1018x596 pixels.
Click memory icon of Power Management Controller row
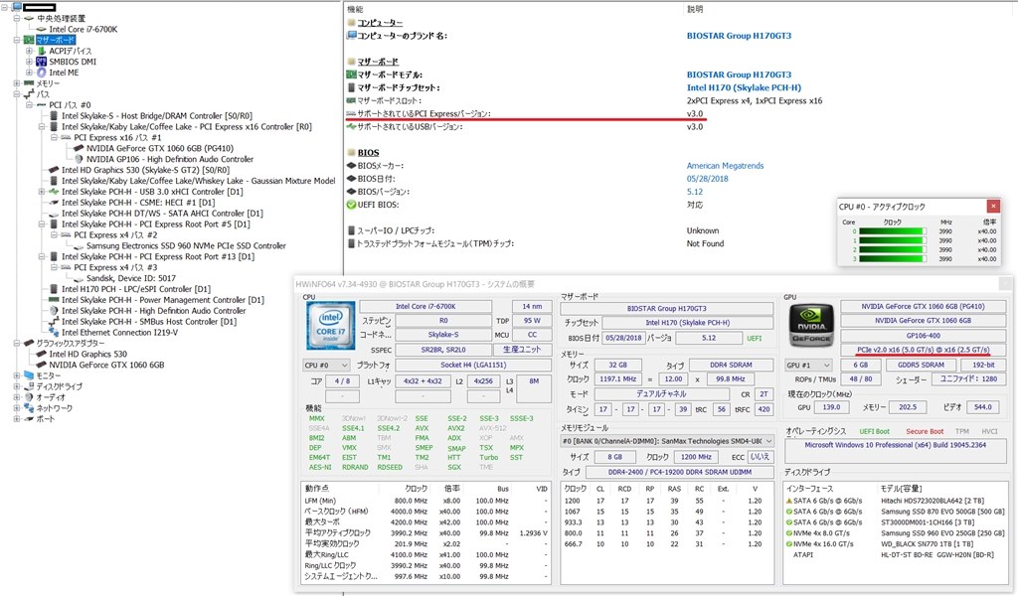(x=54, y=300)
